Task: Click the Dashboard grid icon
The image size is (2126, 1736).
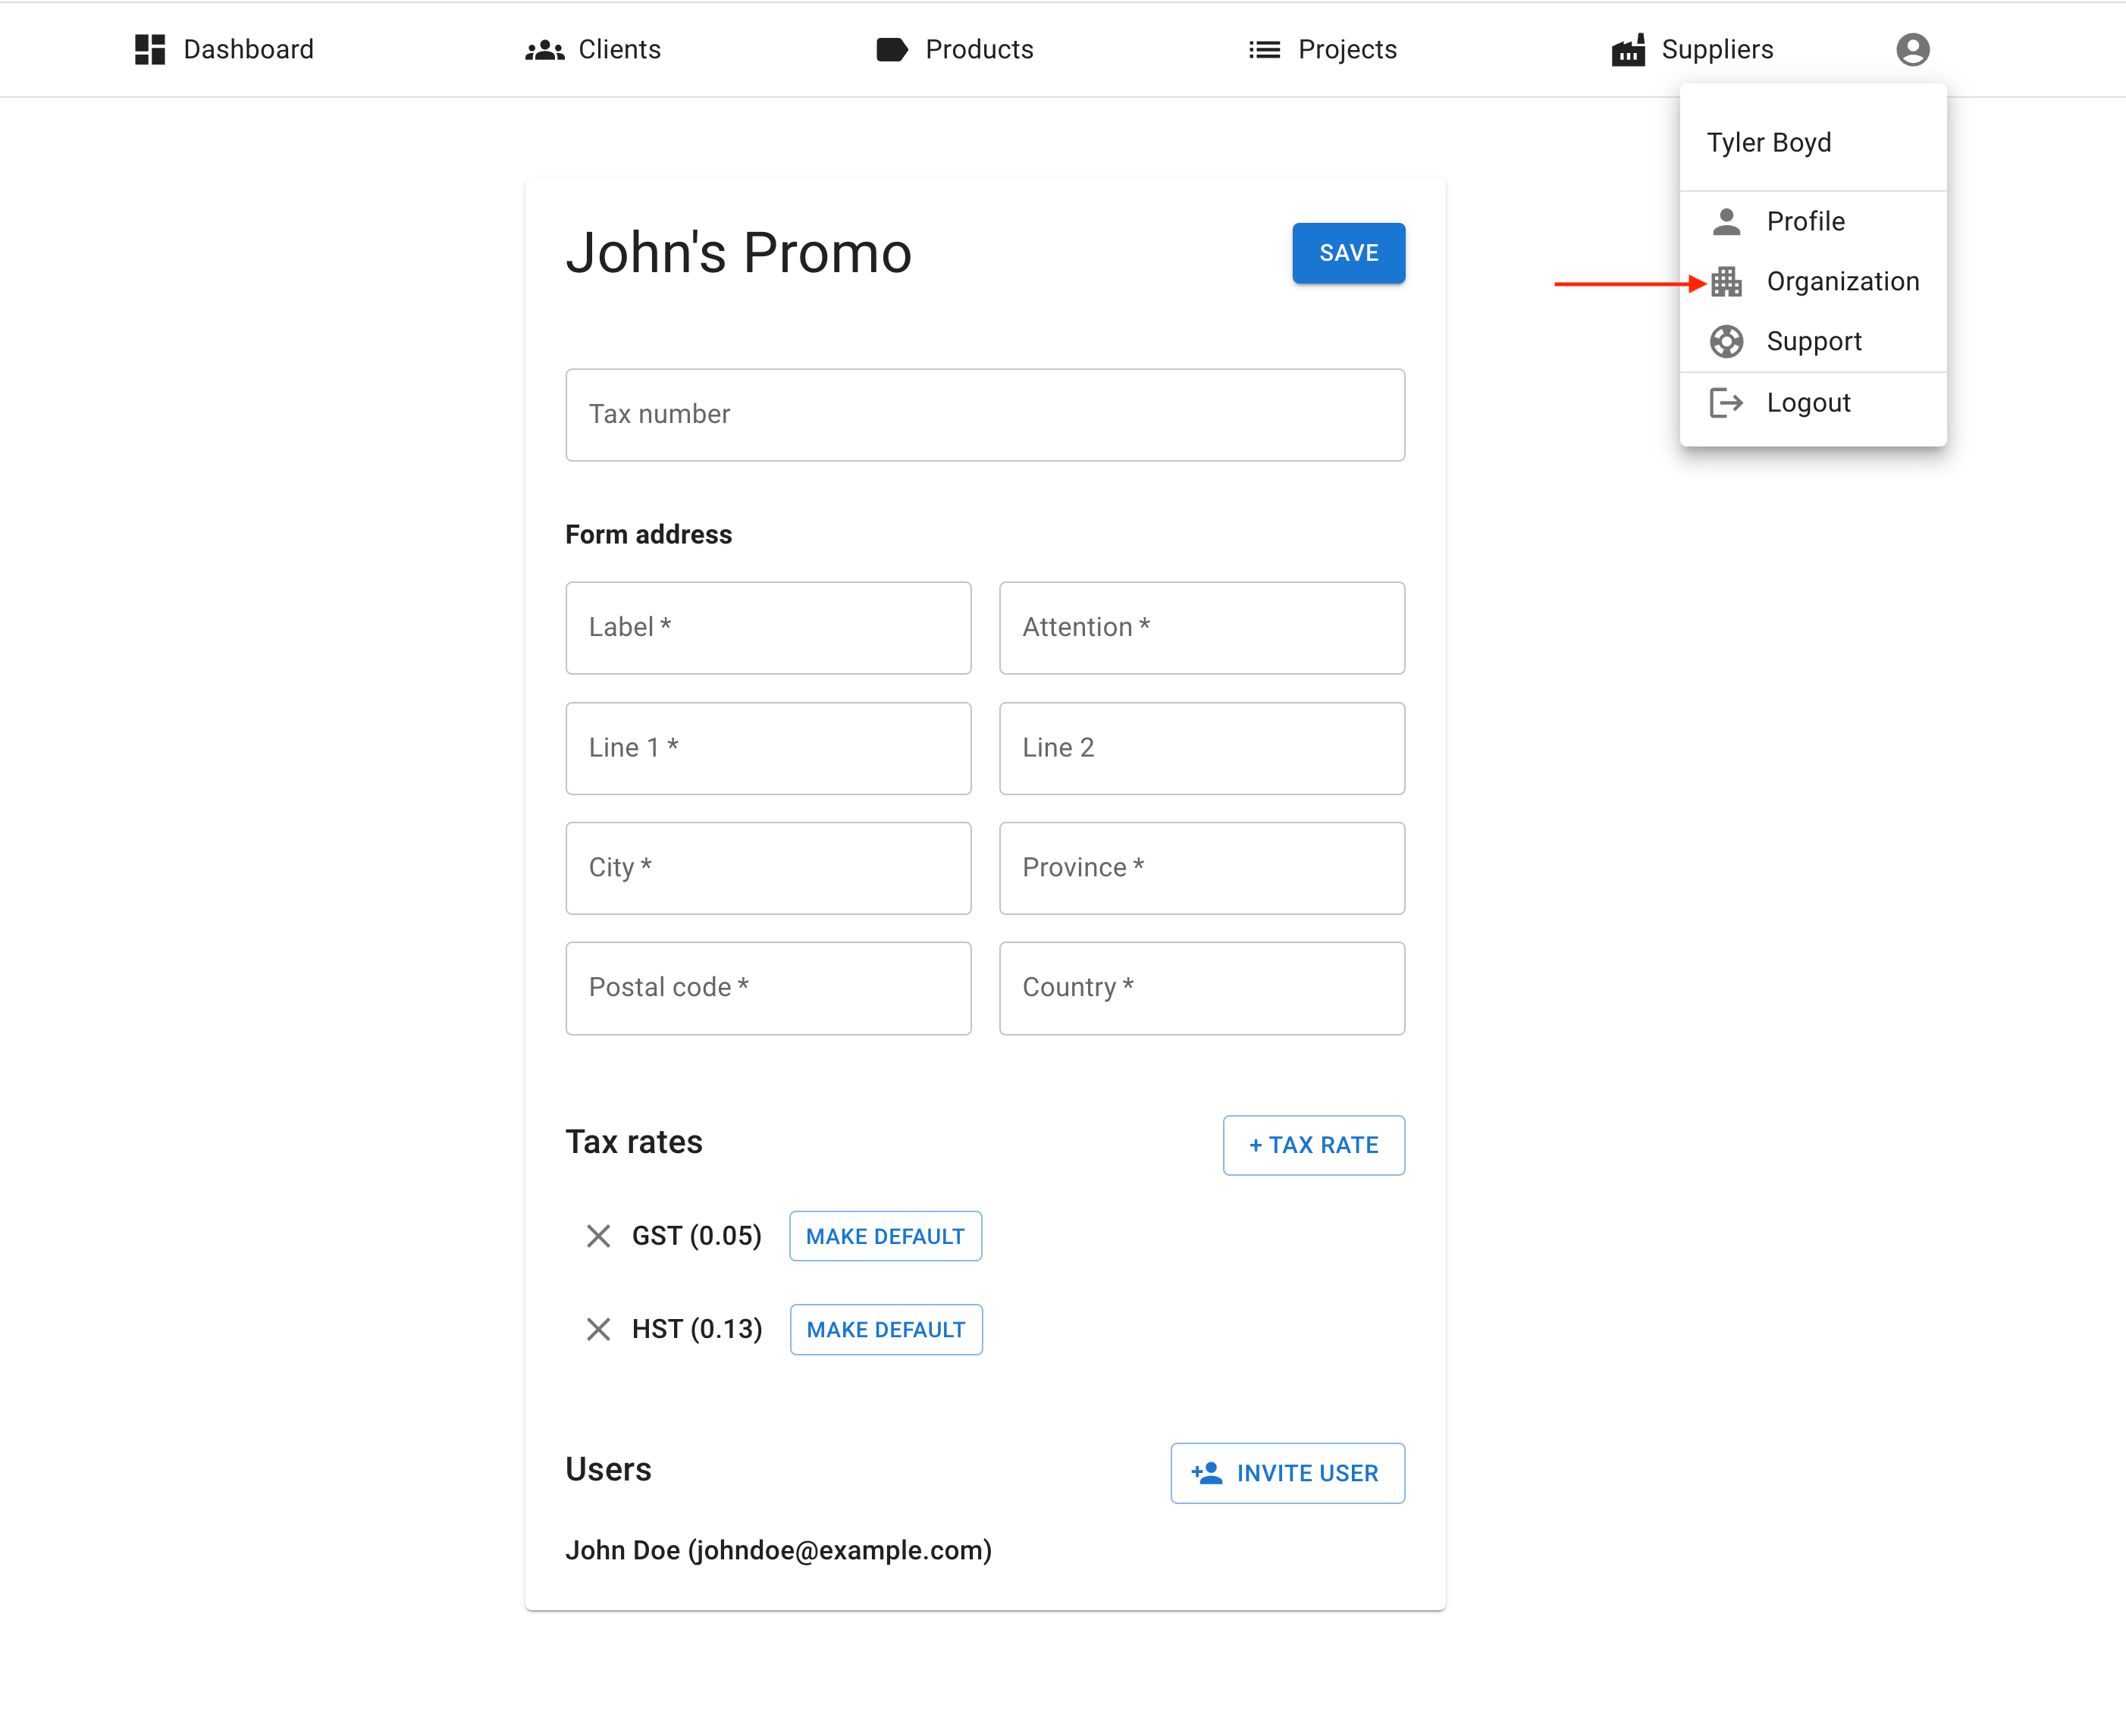Action: pyautogui.click(x=150, y=49)
